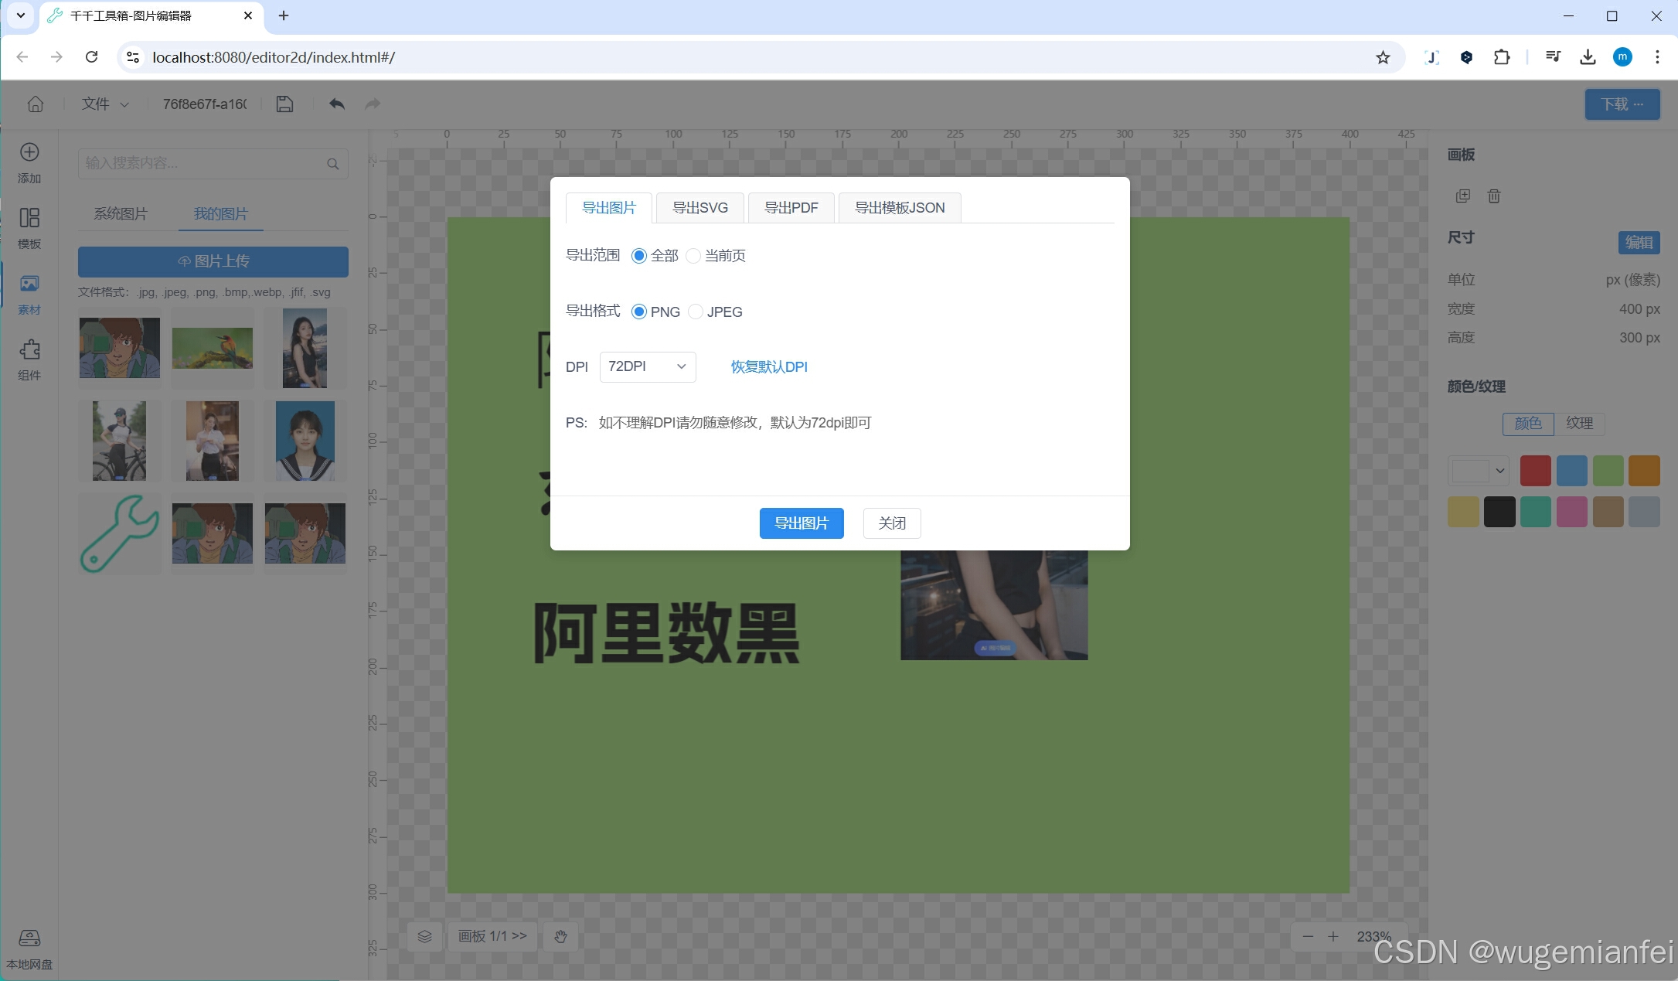The height and width of the screenshot is (981, 1678).
Task: Click the delete artboard trash icon
Action: point(1494,196)
